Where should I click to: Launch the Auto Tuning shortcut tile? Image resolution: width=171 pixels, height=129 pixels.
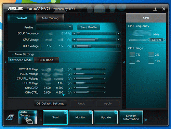pyautogui.click(x=28, y=117)
